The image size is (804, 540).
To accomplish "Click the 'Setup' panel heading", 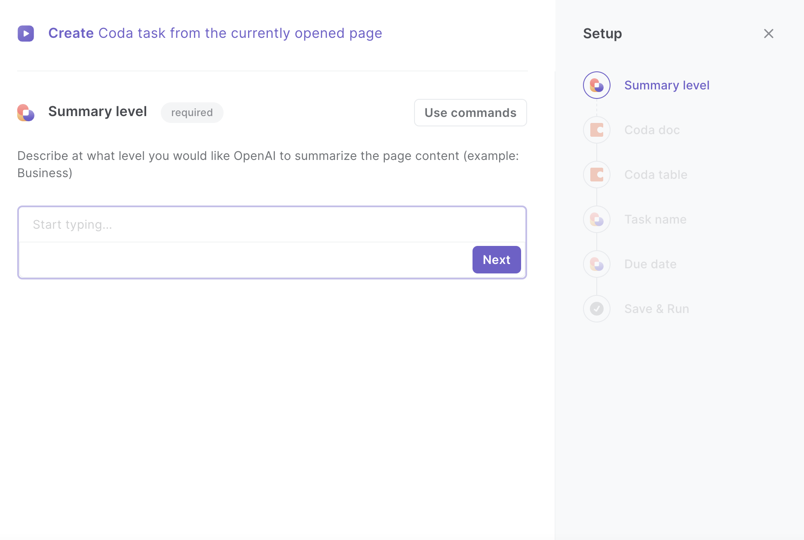I will (602, 34).
